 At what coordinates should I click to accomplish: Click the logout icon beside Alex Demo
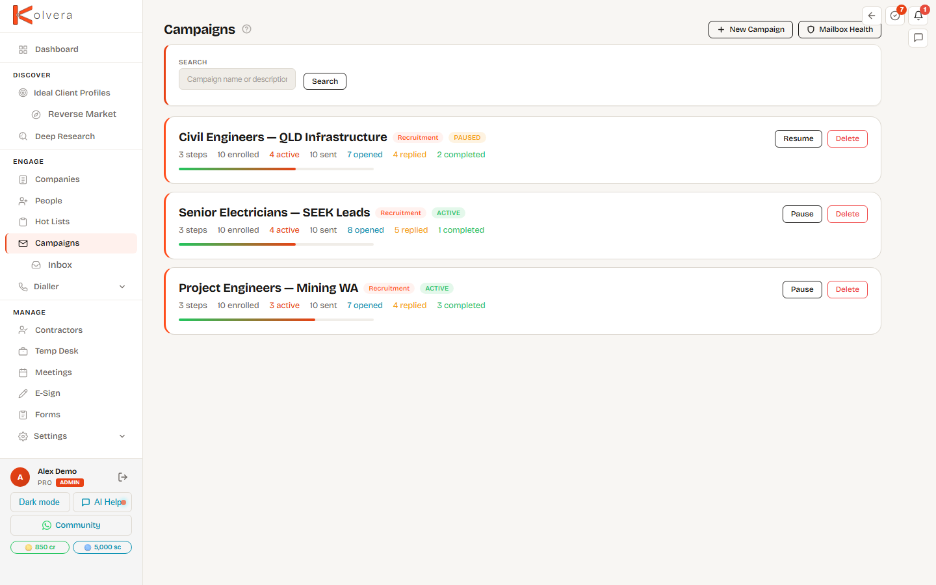(123, 477)
